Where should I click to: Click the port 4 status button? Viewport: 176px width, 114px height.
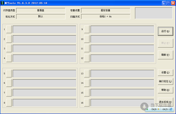click(9, 58)
